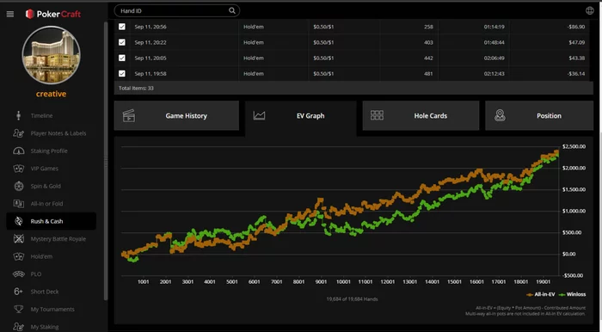This screenshot has width=602, height=332.
Task: Click the 442 hands count cell
Action: (428, 58)
